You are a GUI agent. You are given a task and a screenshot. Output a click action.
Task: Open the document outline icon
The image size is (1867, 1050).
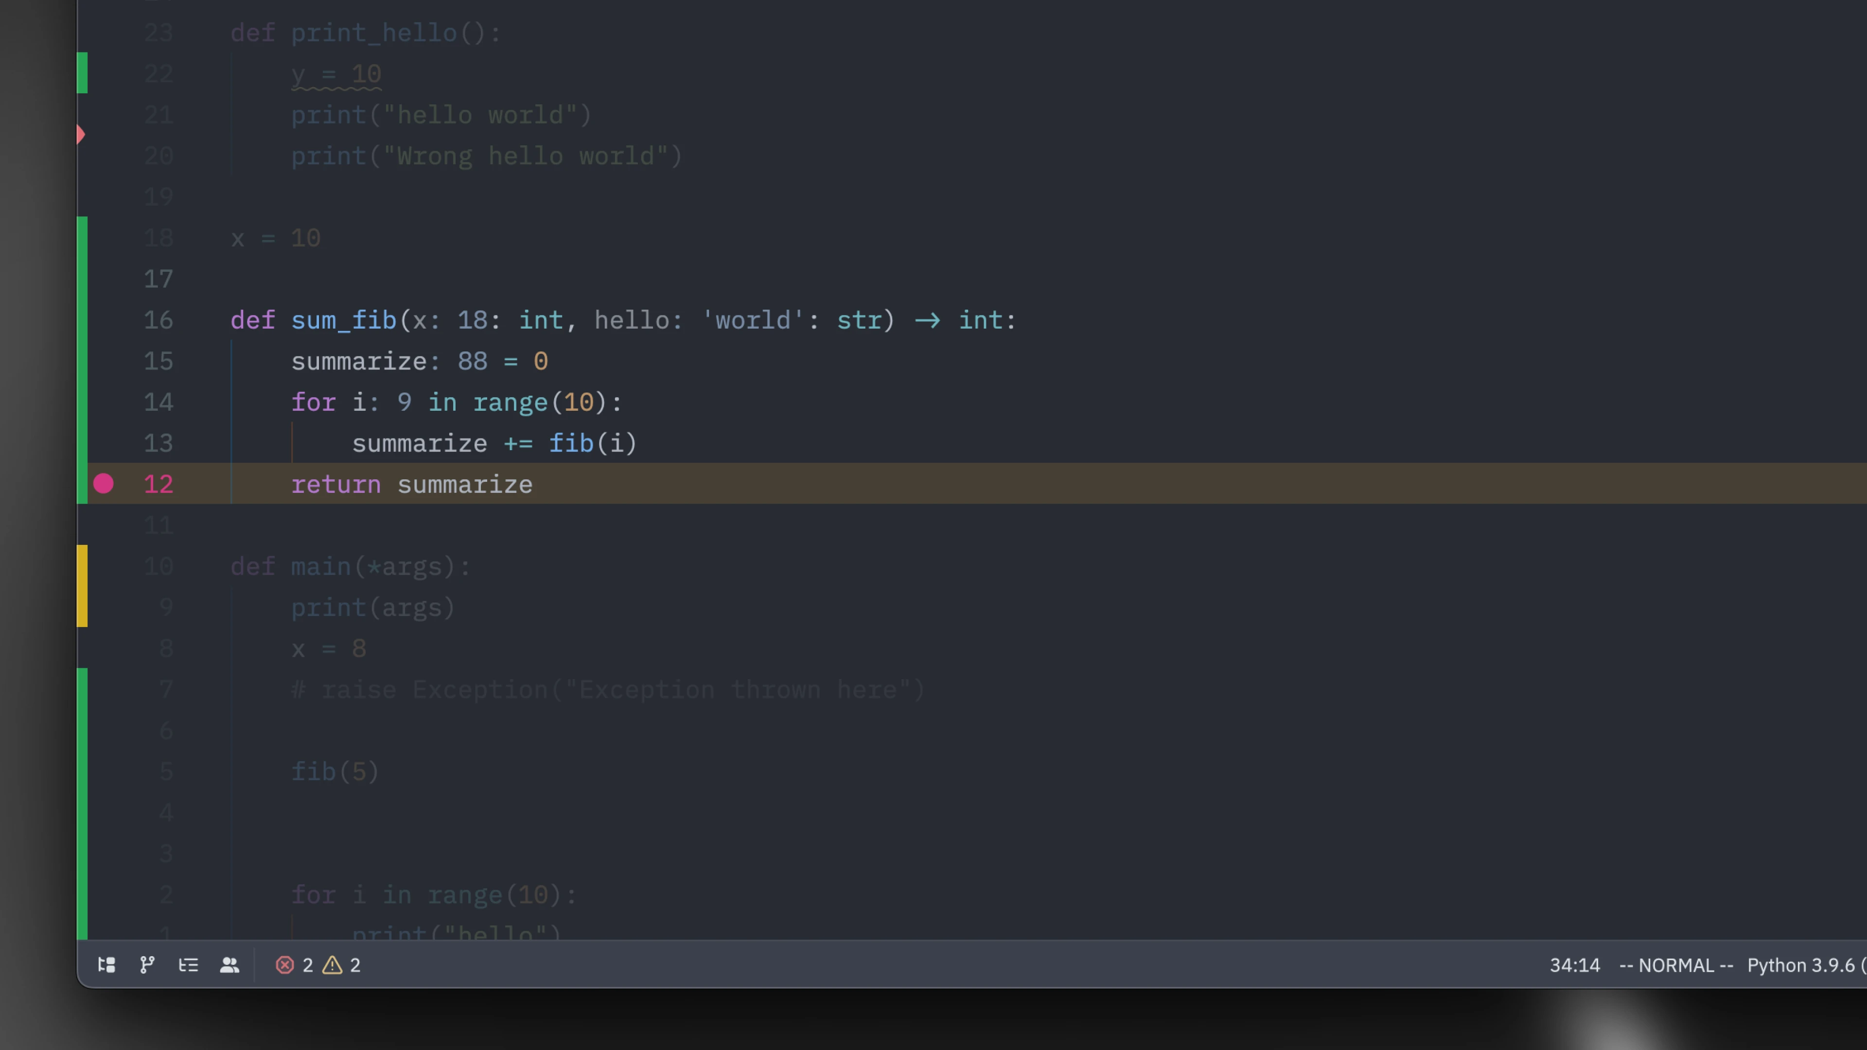pos(189,964)
